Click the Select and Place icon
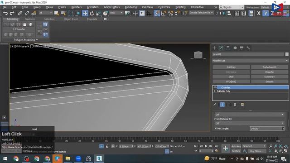 [x=106, y=13]
